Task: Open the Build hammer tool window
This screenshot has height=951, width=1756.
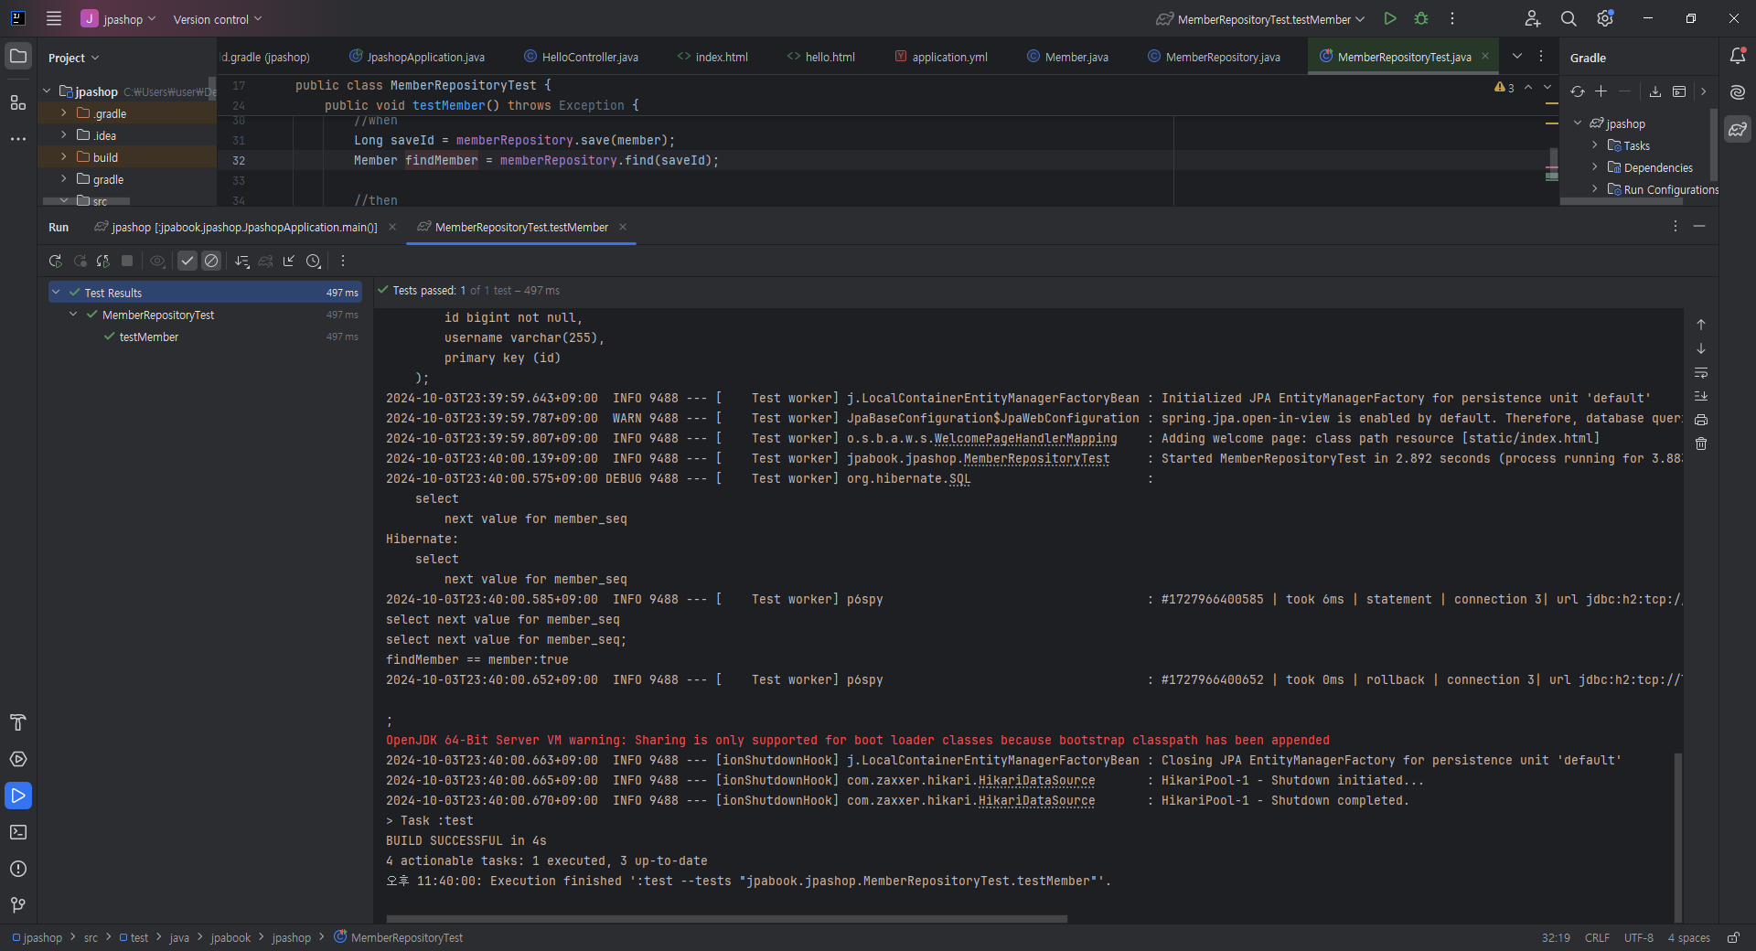Action: (x=18, y=722)
